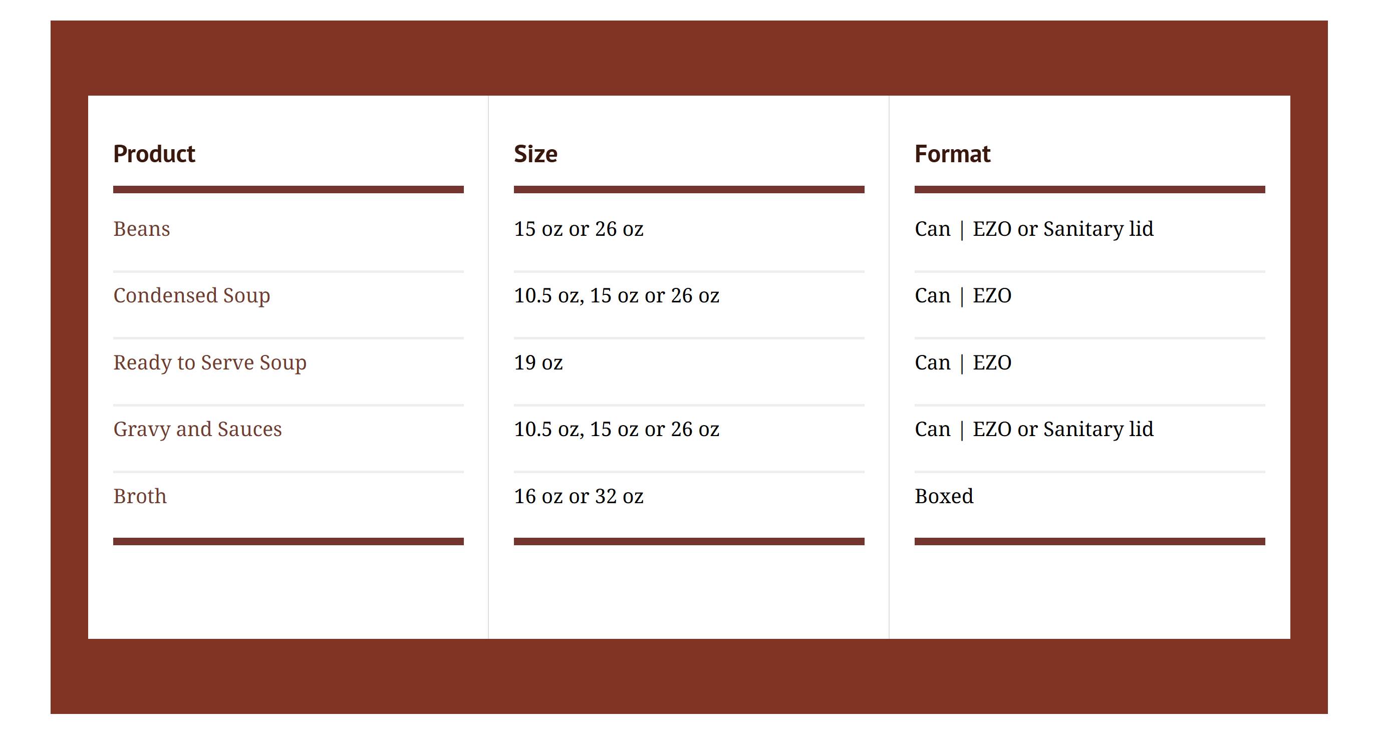Select the Size column header

click(x=535, y=154)
